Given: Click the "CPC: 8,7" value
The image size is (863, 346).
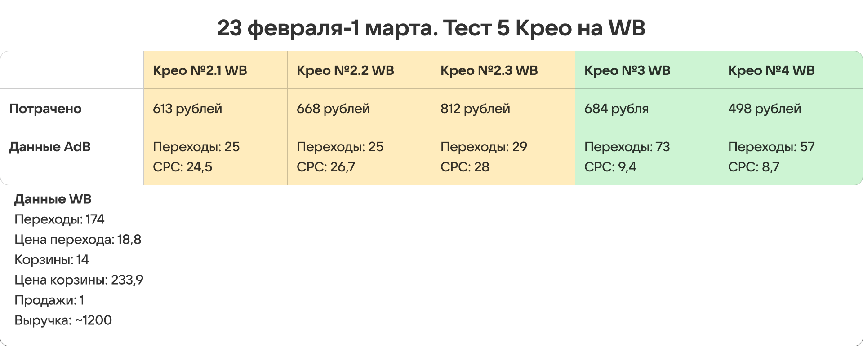Looking at the screenshot, I should pyautogui.click(x=754, y=167).
